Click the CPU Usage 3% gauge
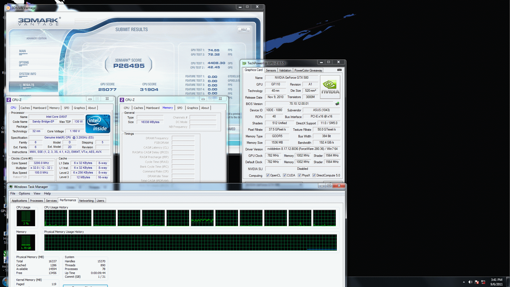The image size is (510, 287). (26, 218)
